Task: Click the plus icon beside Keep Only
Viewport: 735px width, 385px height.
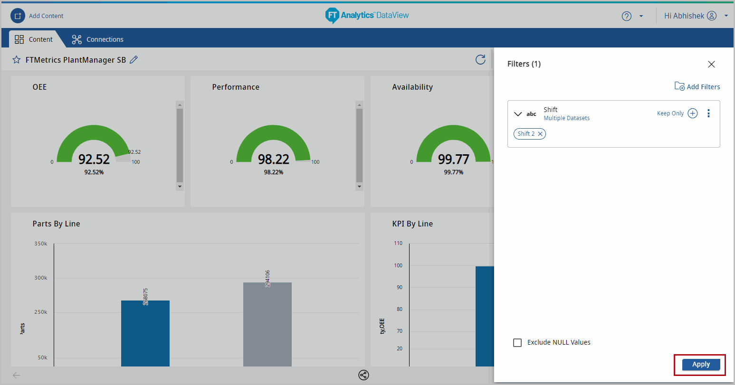Action: click(693, 113)
